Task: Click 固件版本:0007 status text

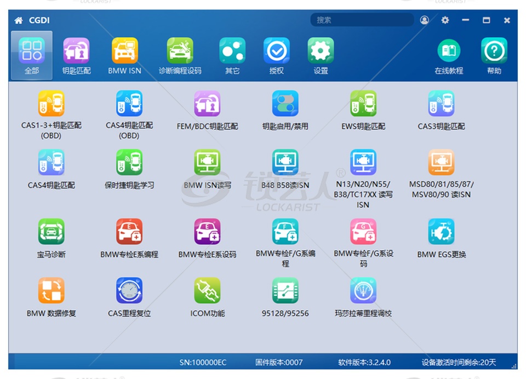Action: pos(279,363)
